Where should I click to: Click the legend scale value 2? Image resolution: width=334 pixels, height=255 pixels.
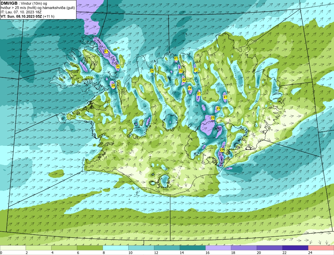coord(27,253)
